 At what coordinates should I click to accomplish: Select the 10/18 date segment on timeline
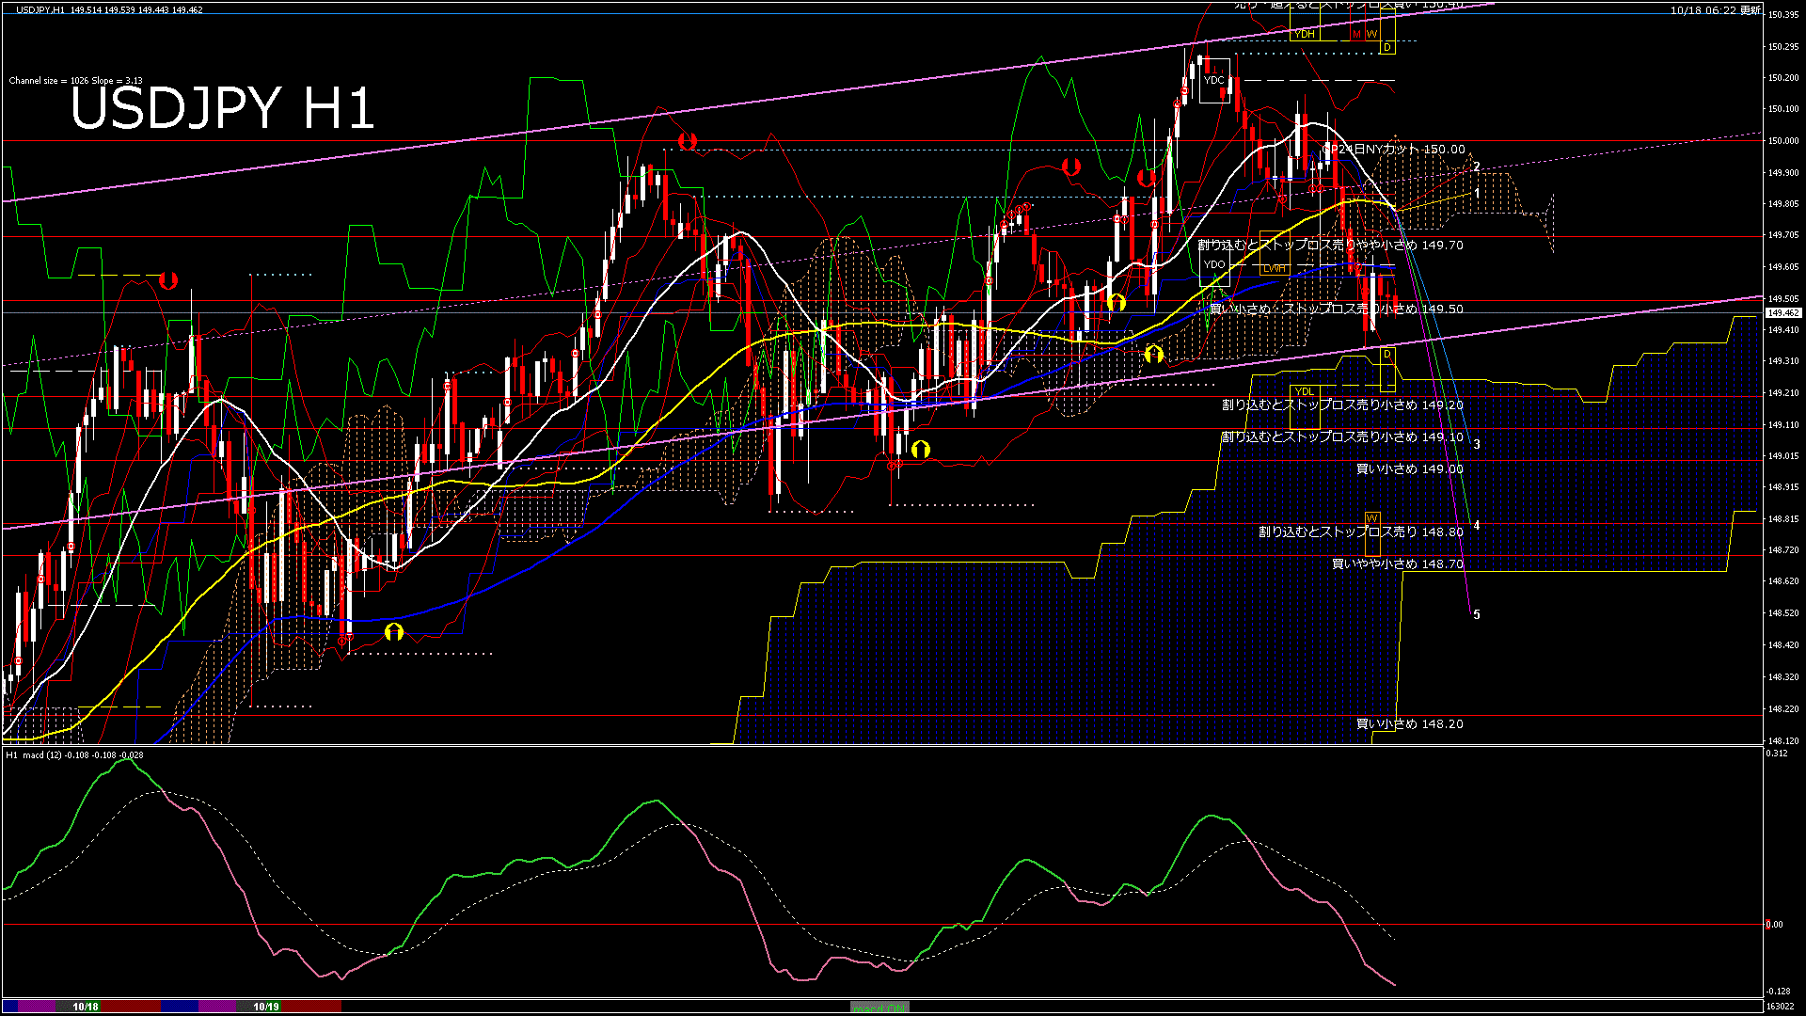coord(86,1007)
